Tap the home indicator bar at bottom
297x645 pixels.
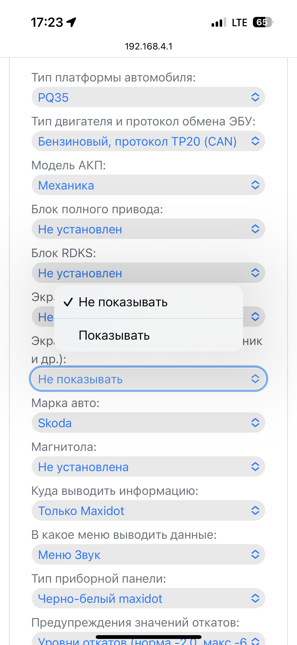click(149, 637)
